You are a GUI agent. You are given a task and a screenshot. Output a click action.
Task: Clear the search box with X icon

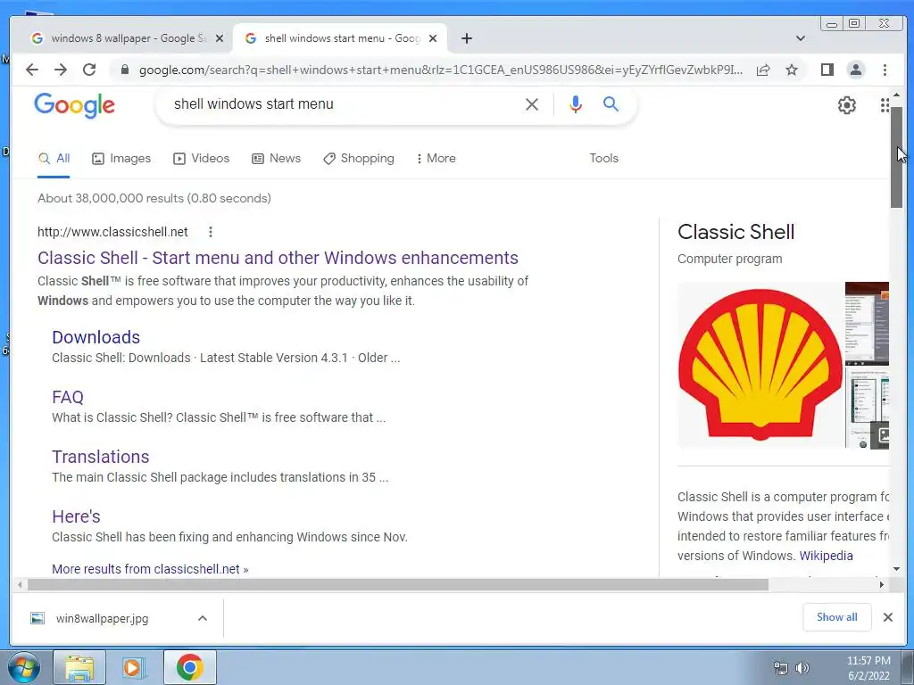pyautogui.click(x=532, y=104)
